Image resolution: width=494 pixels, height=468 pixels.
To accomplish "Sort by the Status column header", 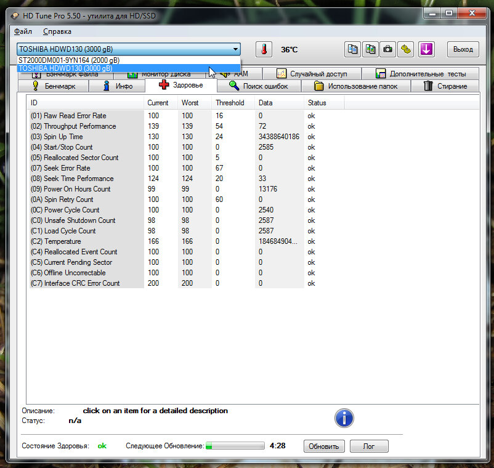I will (x=324, y=103).
